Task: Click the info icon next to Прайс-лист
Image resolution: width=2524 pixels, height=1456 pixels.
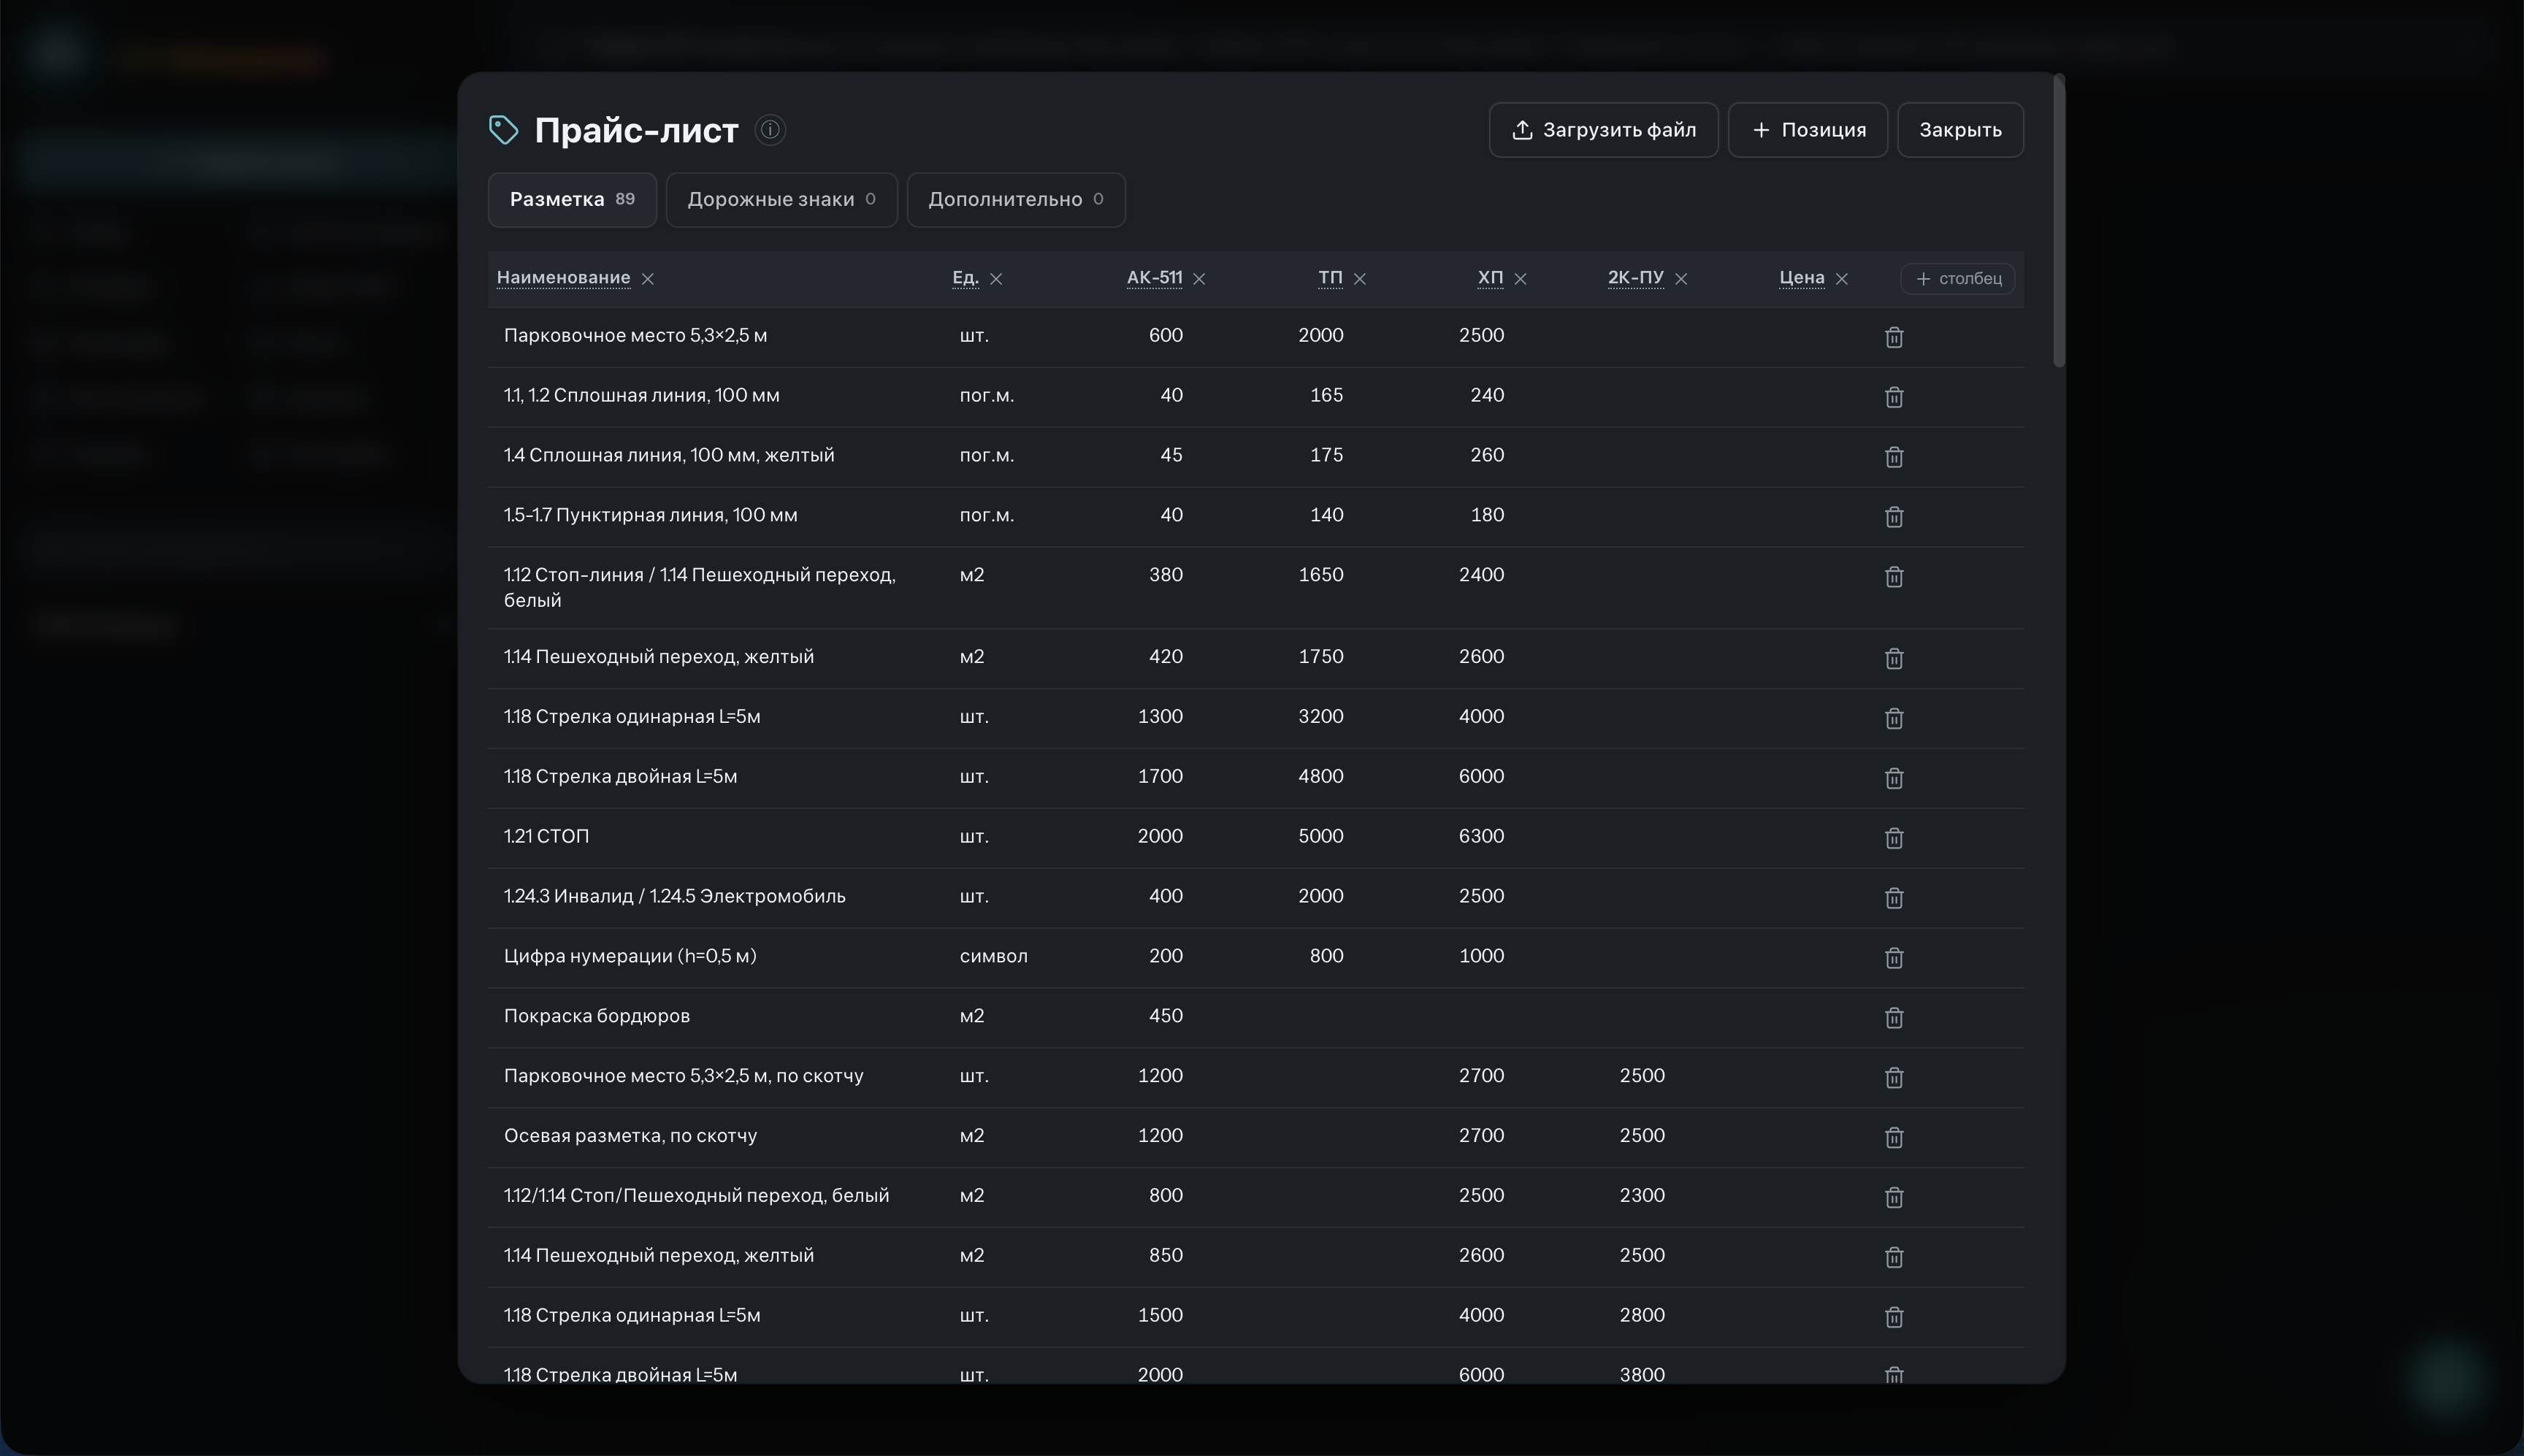Action: 770,130
